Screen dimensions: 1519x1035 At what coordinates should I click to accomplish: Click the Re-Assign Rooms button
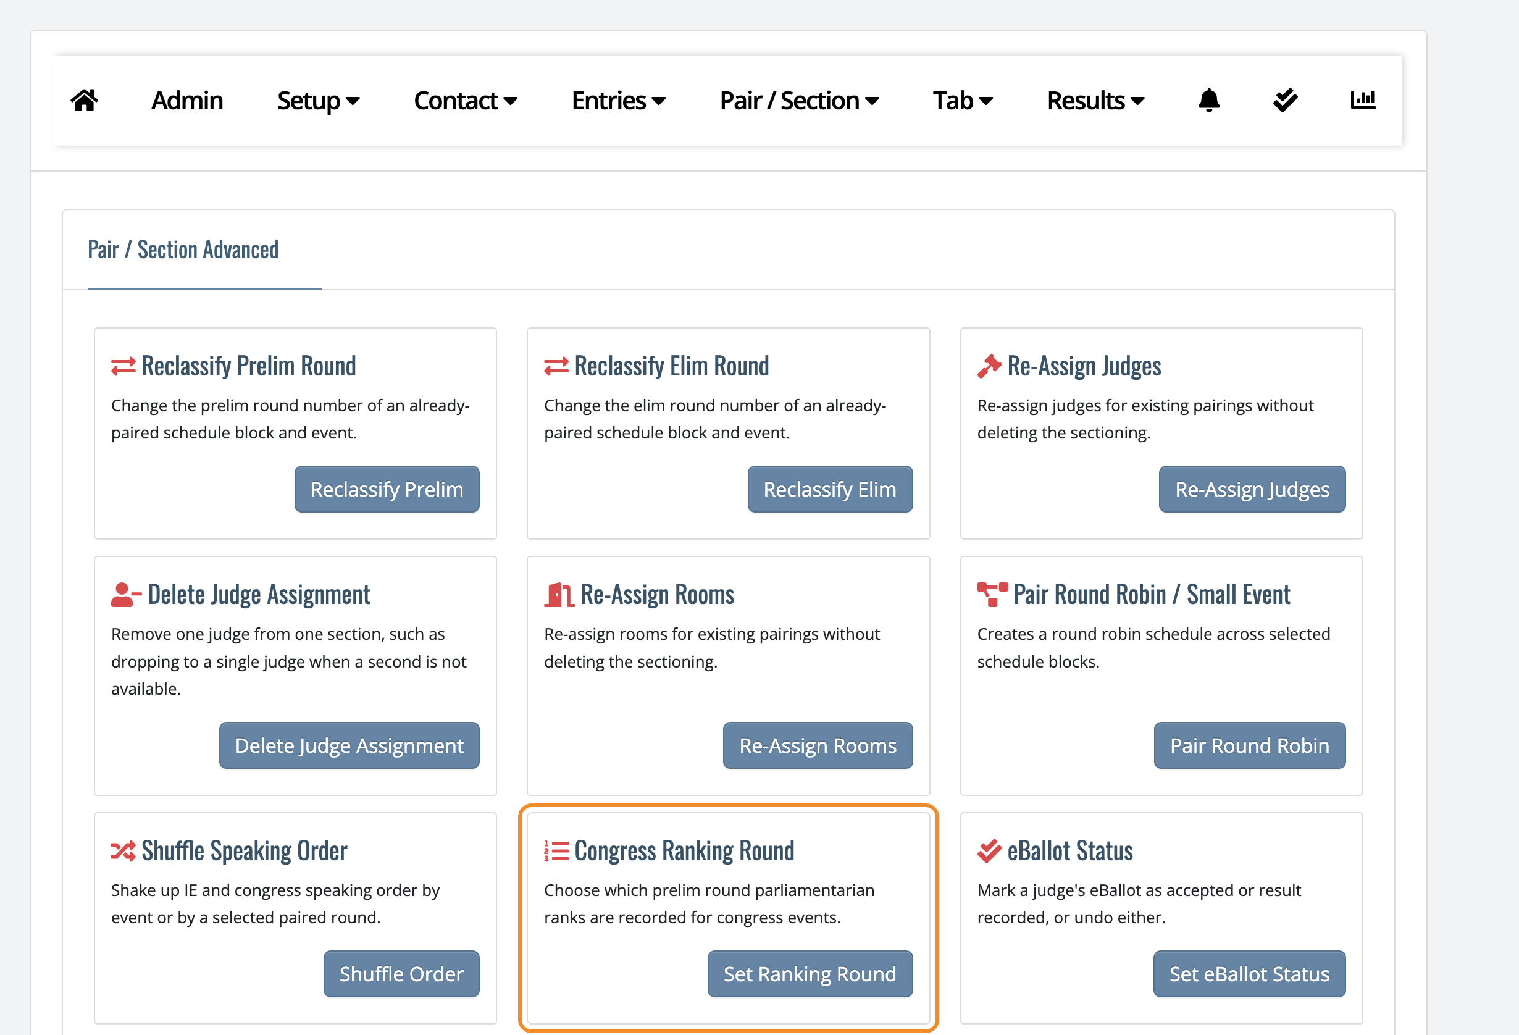(818, 745)
